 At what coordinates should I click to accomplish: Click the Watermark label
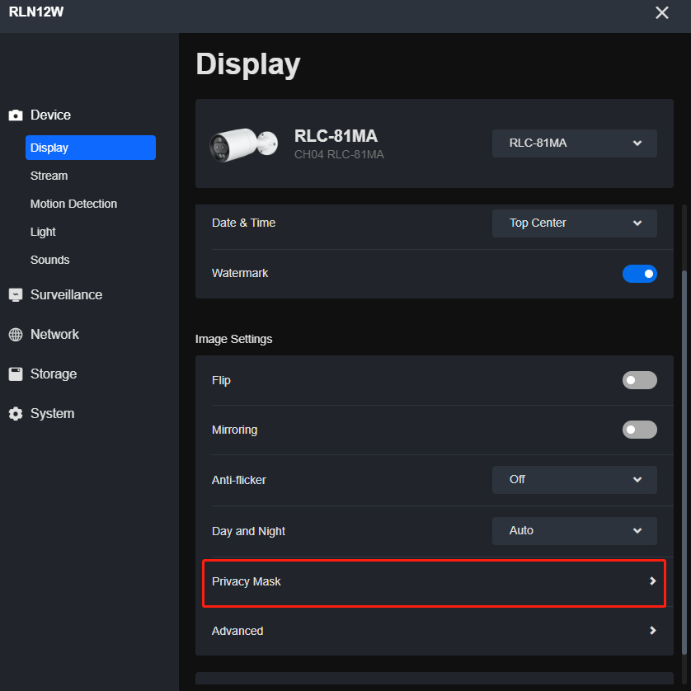[240, 273]
